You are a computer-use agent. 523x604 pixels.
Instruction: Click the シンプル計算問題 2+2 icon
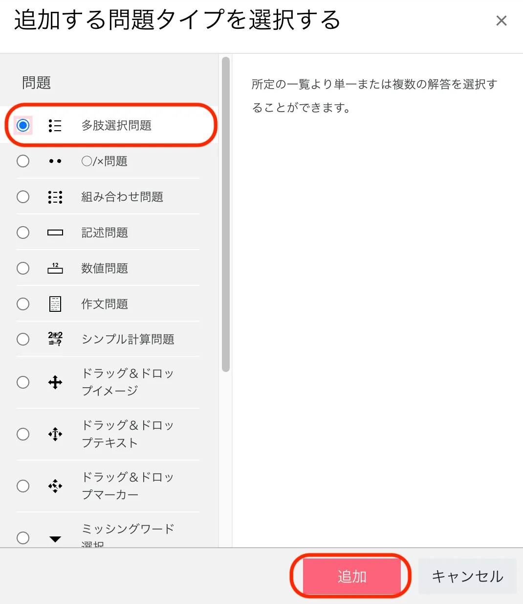[x=55, y=339]
